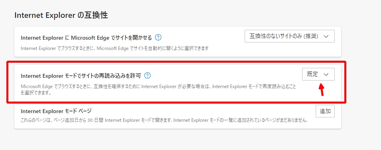Open help icon beside Microsoft Edge でサイトを開かせる

(158, 37)
